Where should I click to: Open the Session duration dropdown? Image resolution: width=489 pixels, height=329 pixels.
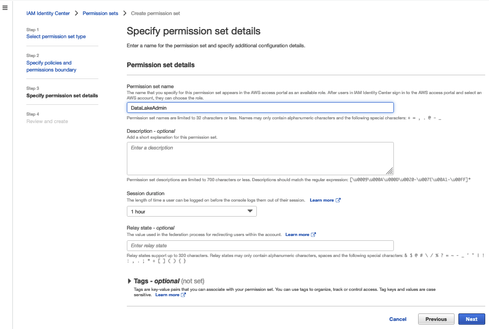tap(191, 212)
